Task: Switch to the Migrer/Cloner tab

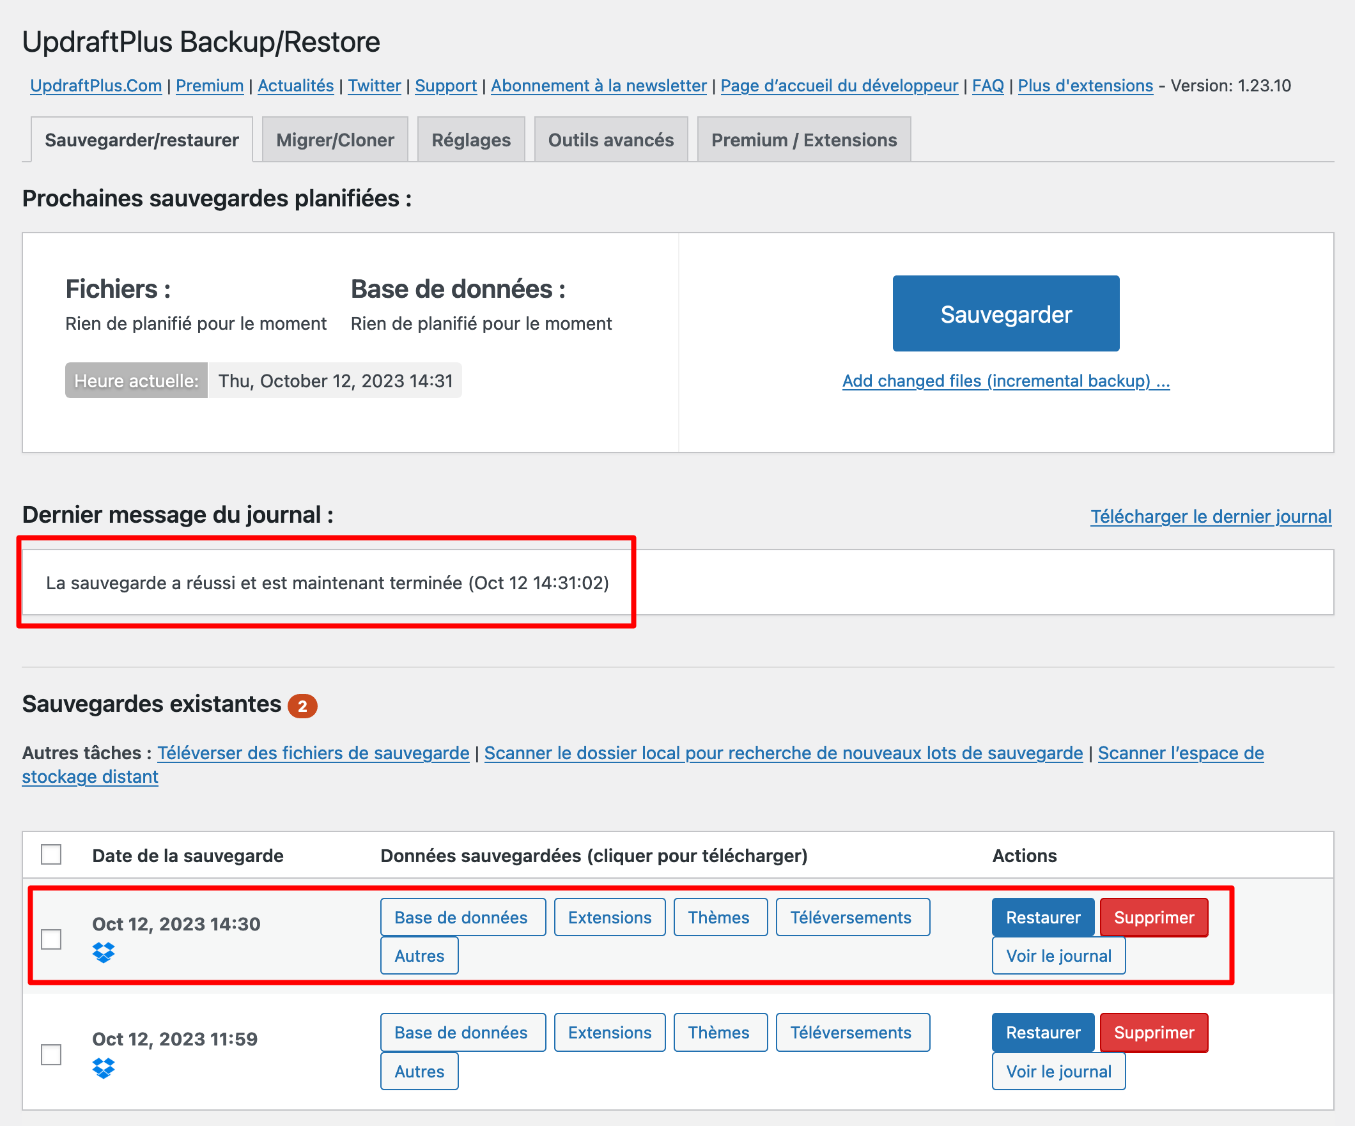Action: 334,139
